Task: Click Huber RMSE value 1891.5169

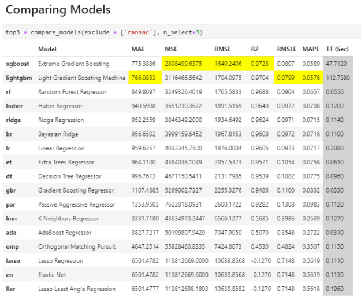Action: pos(228,106)
